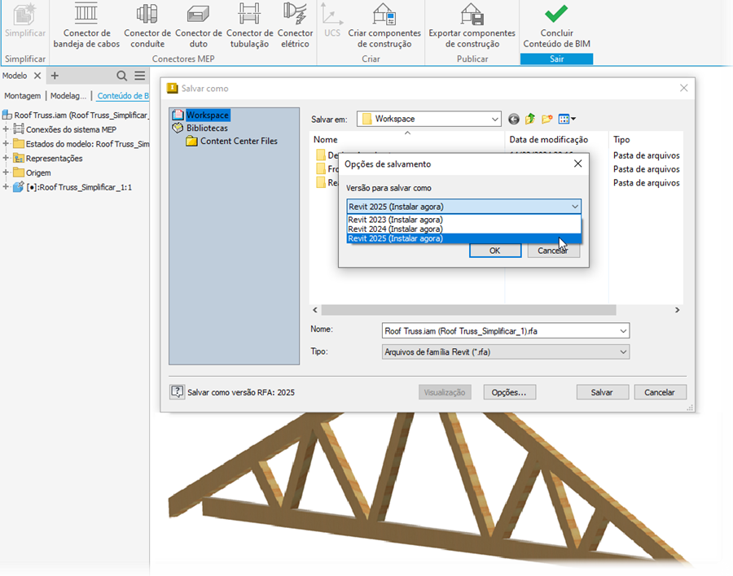Sort by the Tipo column header
This screenshot has width=733, height=576.
click(x=646, y=140)
